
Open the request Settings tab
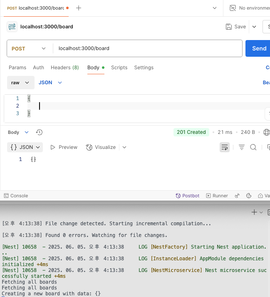[x=144, y=68]
